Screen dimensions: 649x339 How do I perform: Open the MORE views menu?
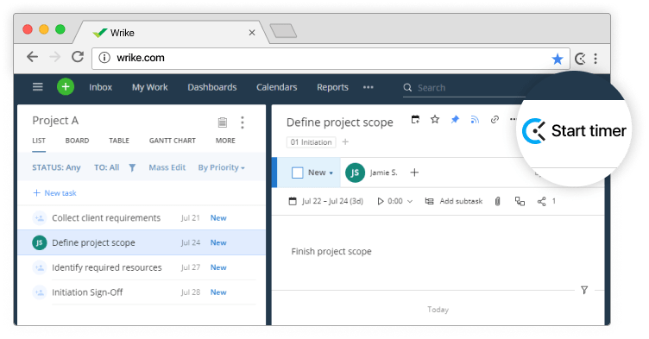pyautogui.click(x=225, y=141)
